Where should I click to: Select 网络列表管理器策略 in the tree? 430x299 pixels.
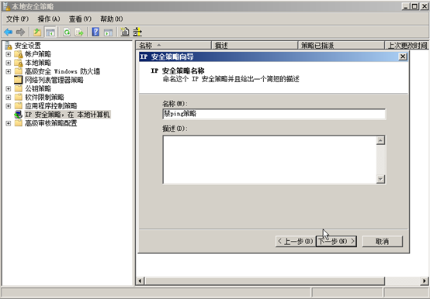pos(54,80)
